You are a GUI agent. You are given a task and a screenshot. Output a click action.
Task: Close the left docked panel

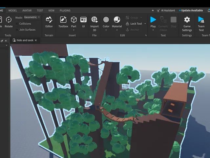(6, 41)
